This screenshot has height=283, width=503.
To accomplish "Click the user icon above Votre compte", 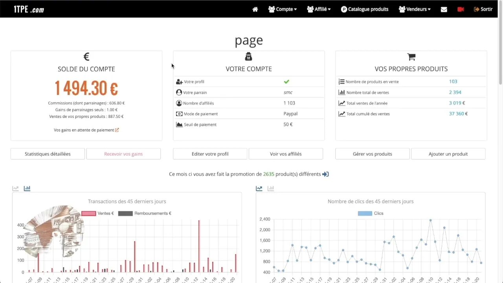I will pos(248,57).
